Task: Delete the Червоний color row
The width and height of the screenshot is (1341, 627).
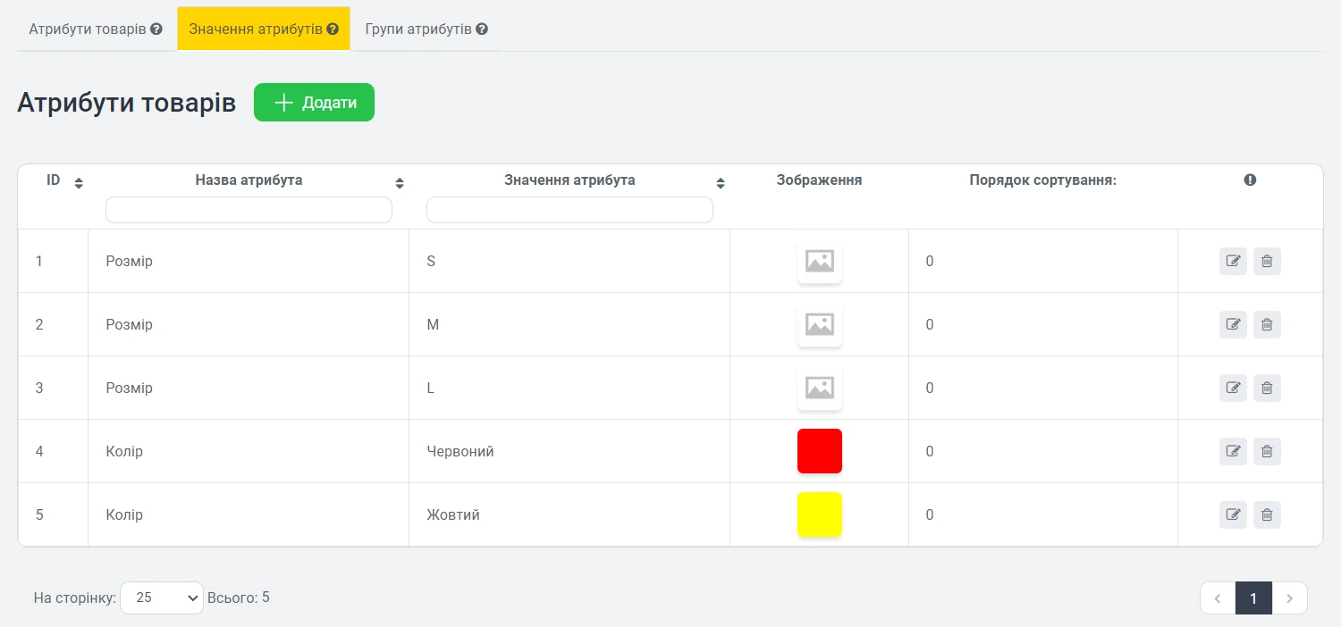Action: coord(1267,452)
